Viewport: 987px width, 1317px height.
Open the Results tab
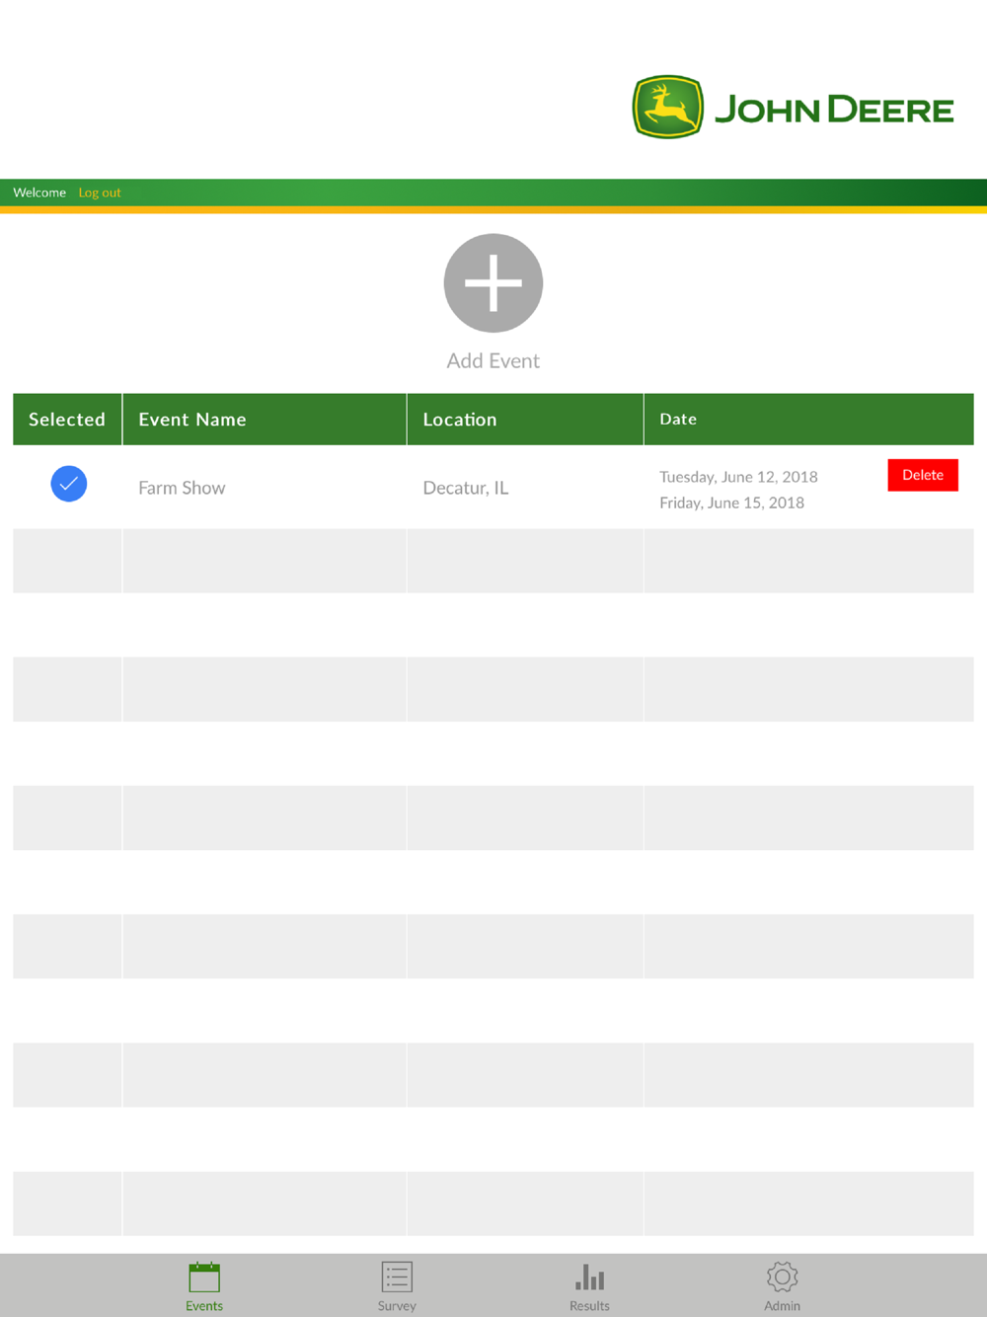(x=589, y=1286)
